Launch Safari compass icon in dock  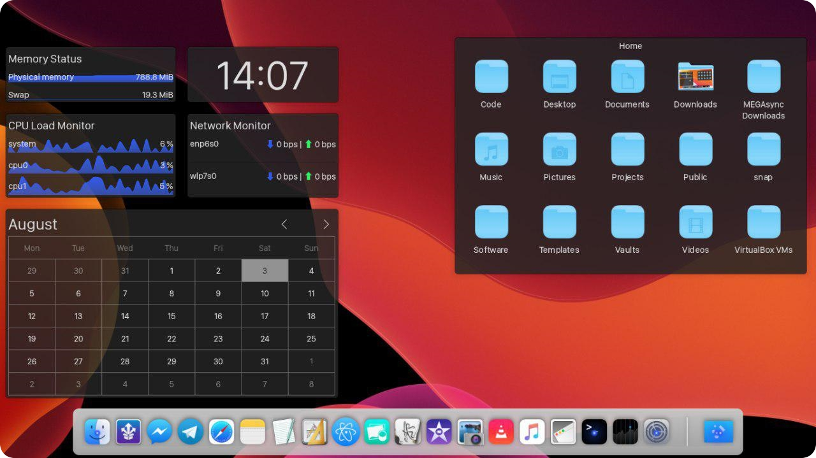(x=222, y=432)
